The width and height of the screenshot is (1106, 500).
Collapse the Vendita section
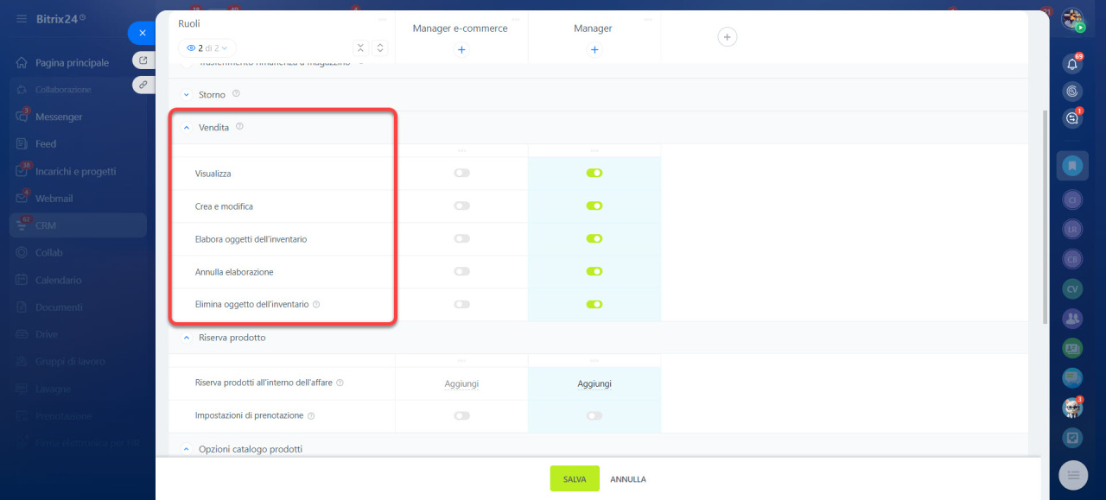(x=186, y=128)
